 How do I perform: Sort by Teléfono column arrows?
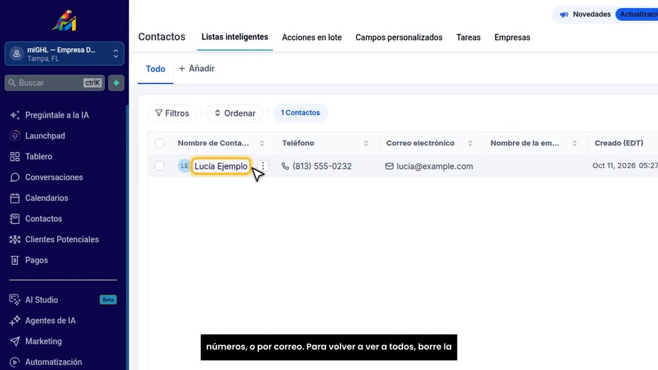tap(366, 143)
